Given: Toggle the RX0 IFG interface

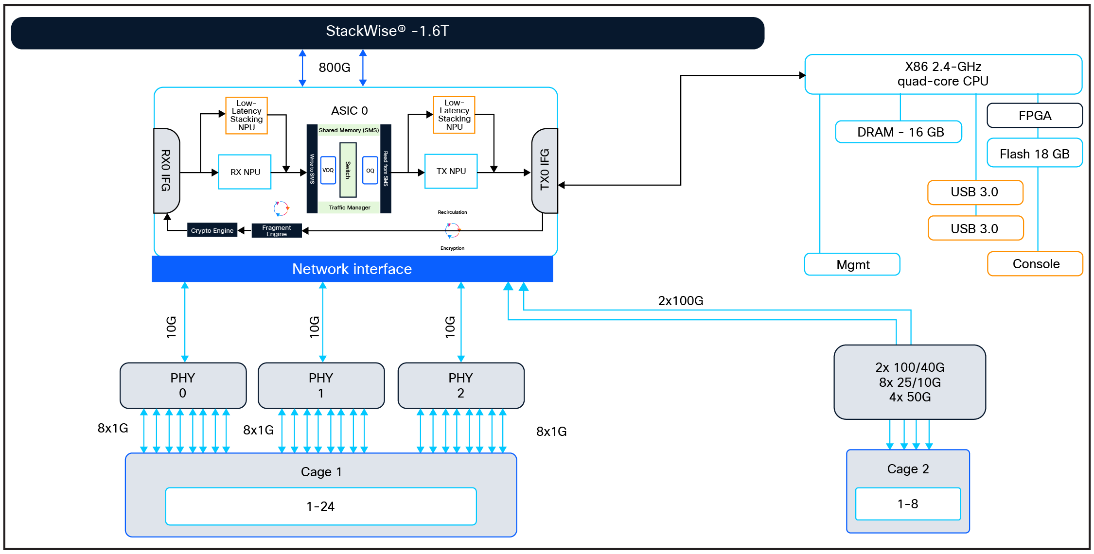Looking at the screenshot, I should (165, 171).
